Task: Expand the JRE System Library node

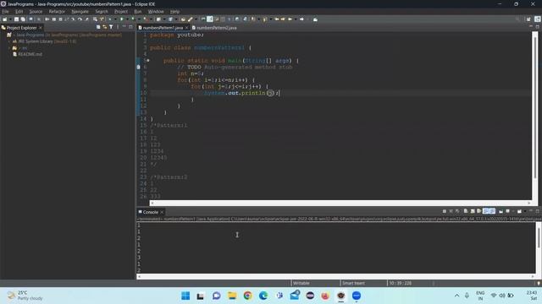Action: (9, 41)
